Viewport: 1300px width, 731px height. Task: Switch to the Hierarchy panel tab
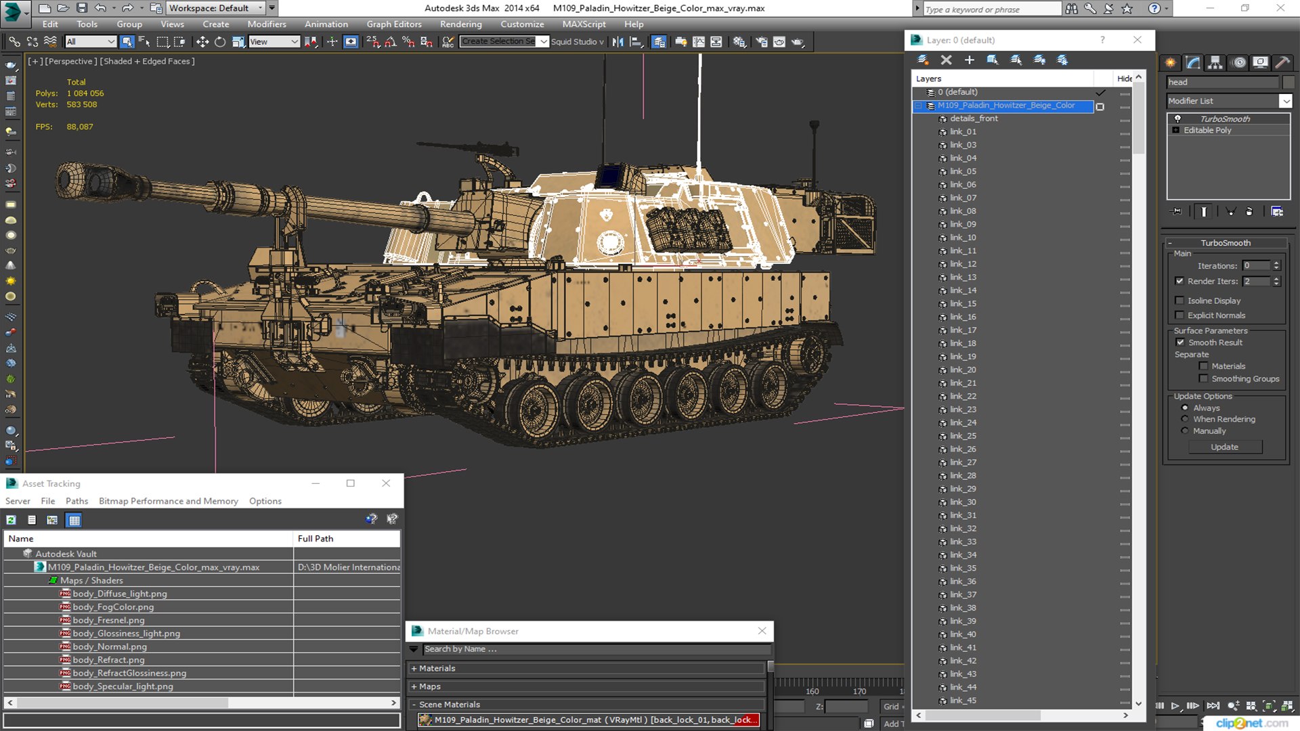tap(1215, 63)
